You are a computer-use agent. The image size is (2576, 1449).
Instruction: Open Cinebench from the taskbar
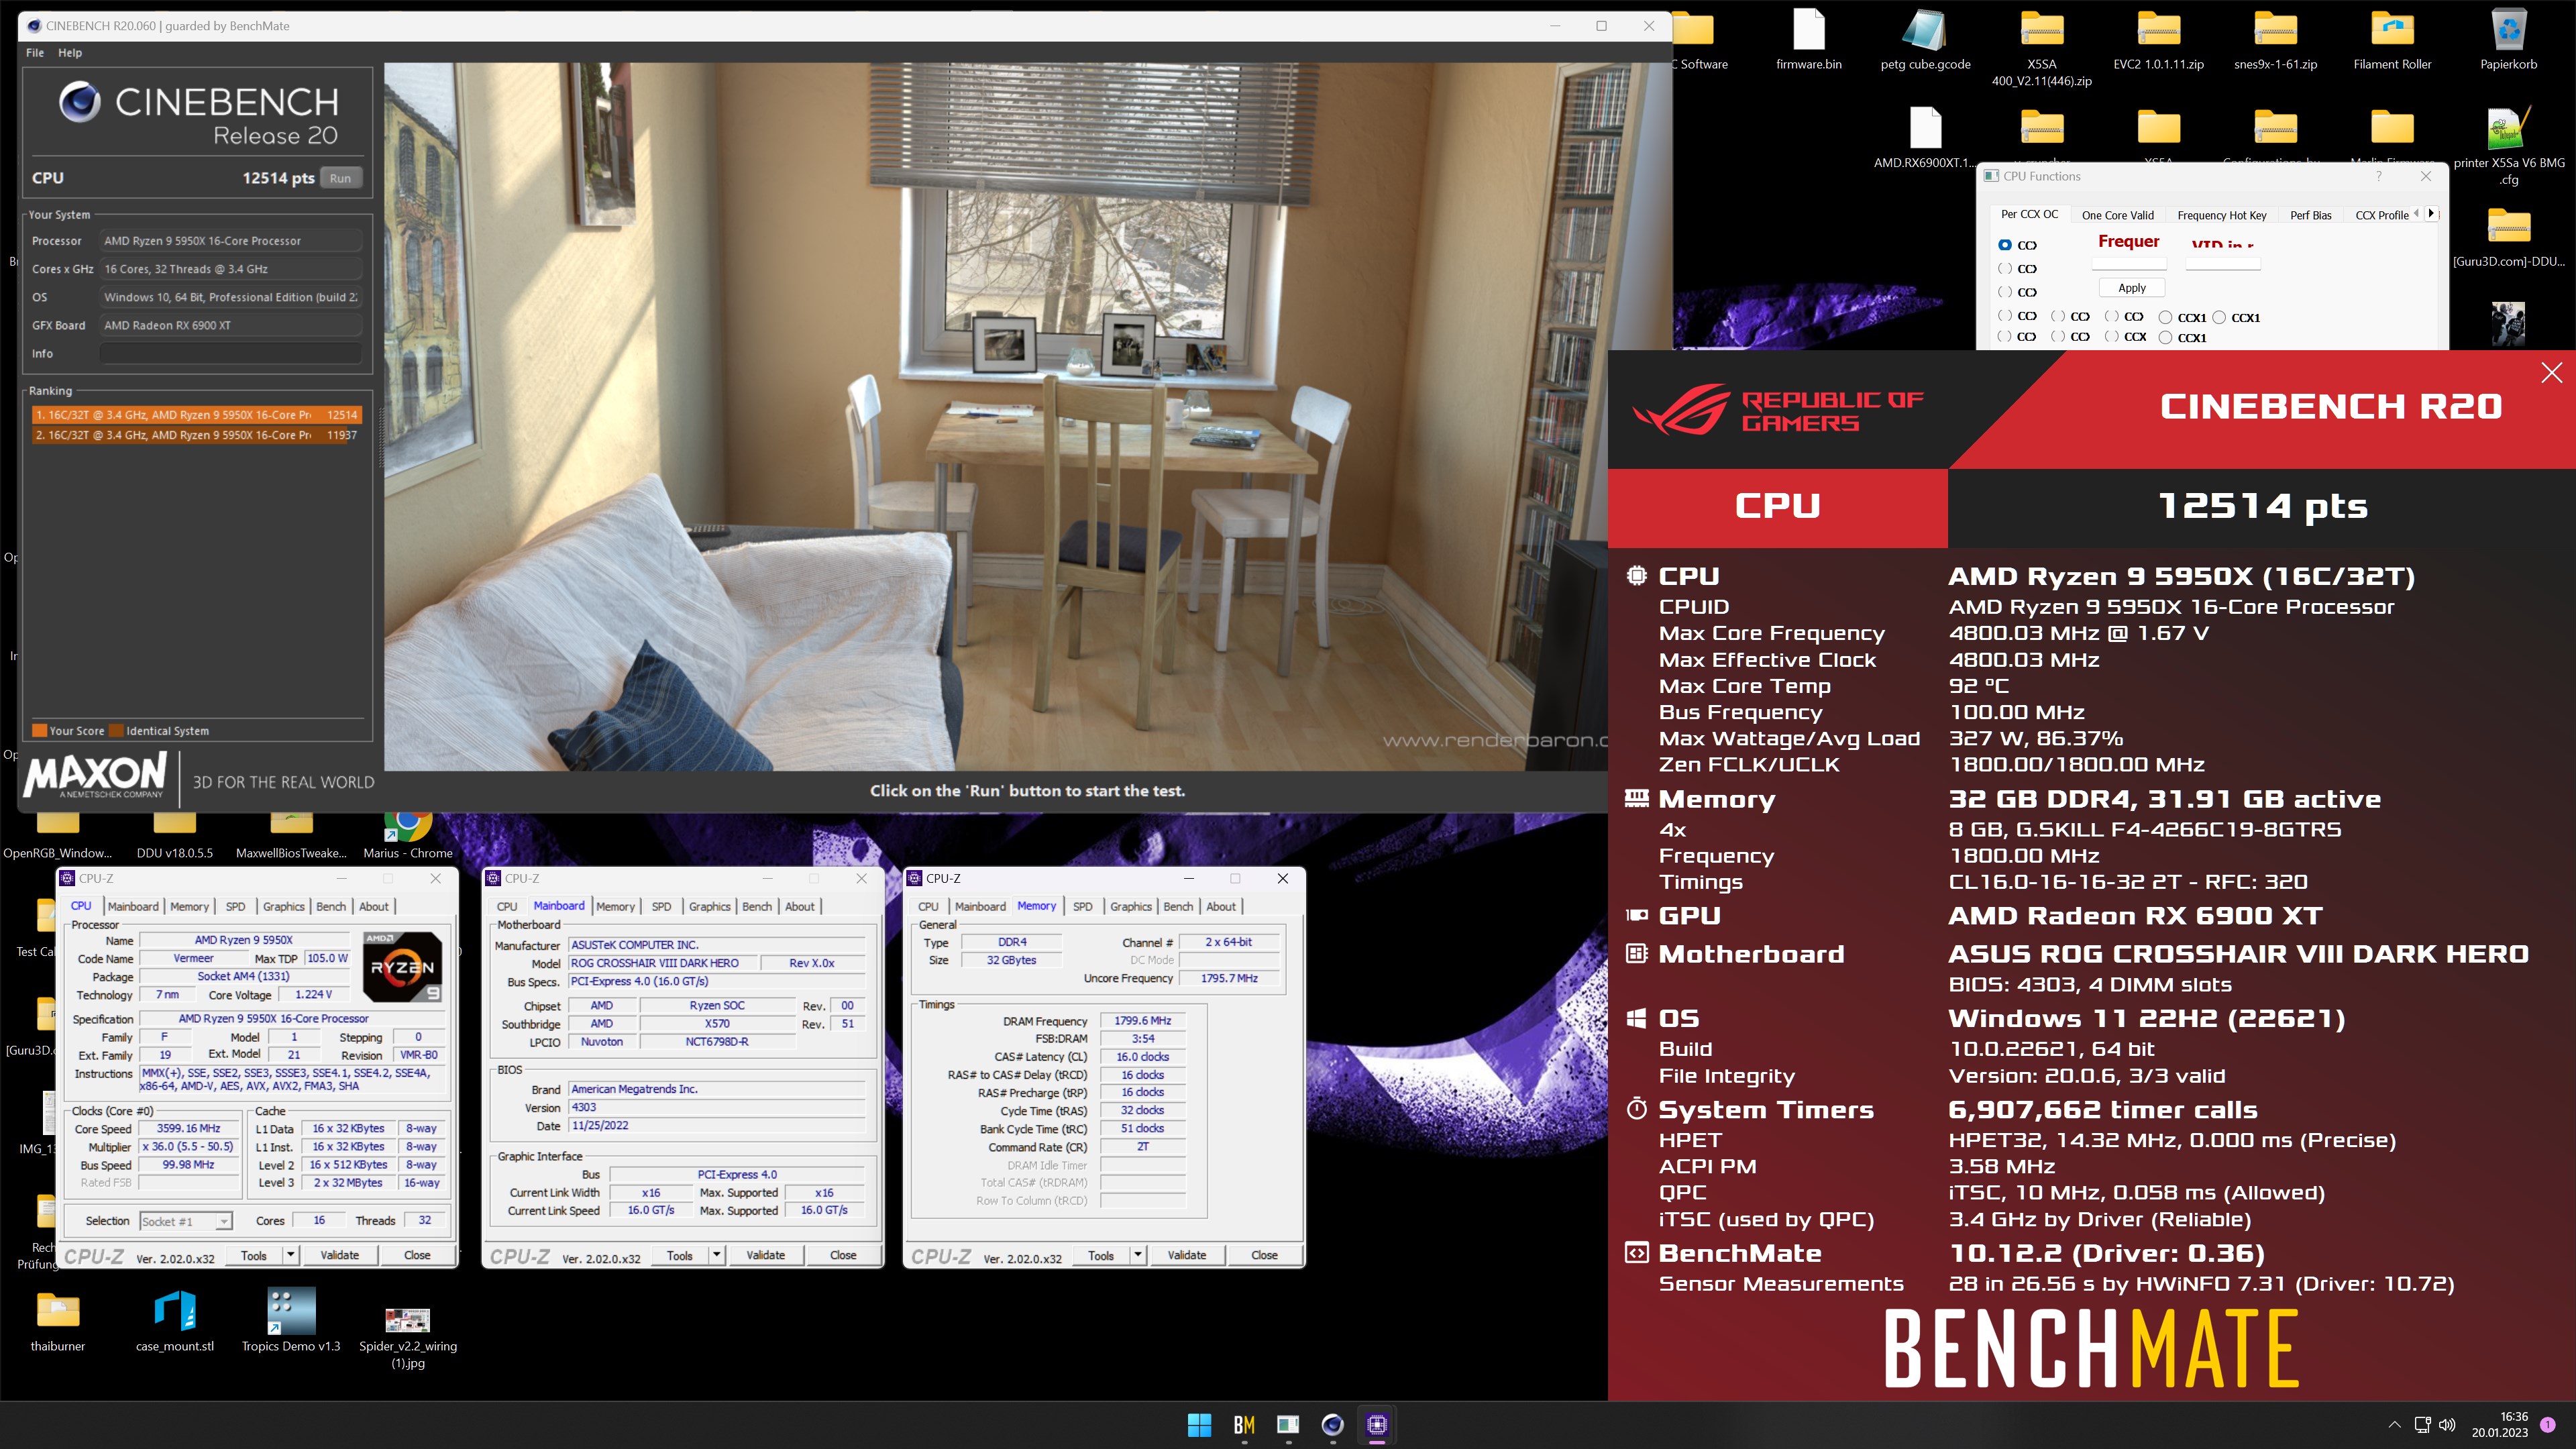[x=1332, y=1425]
